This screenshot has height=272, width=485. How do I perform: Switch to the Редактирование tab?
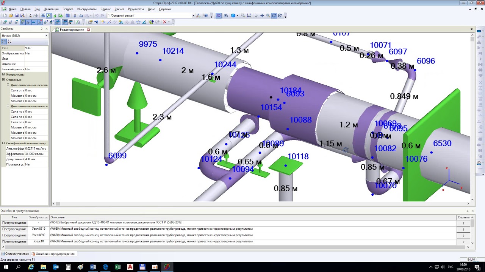click(72, 29)
